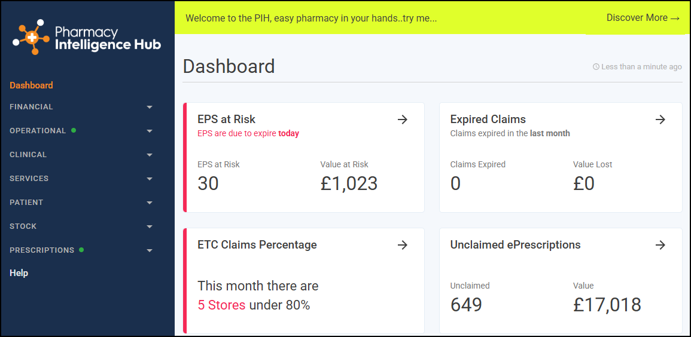
Task: Click green status dot next to Prescriptions
Action: (81, 250)
